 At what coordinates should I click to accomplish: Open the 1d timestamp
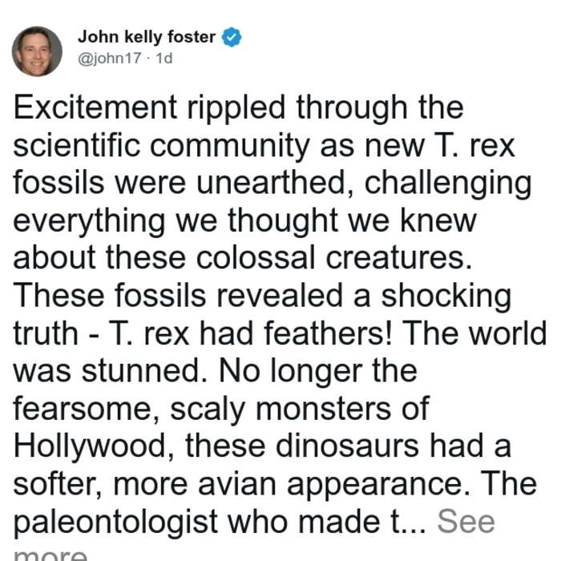coord(164,58)
